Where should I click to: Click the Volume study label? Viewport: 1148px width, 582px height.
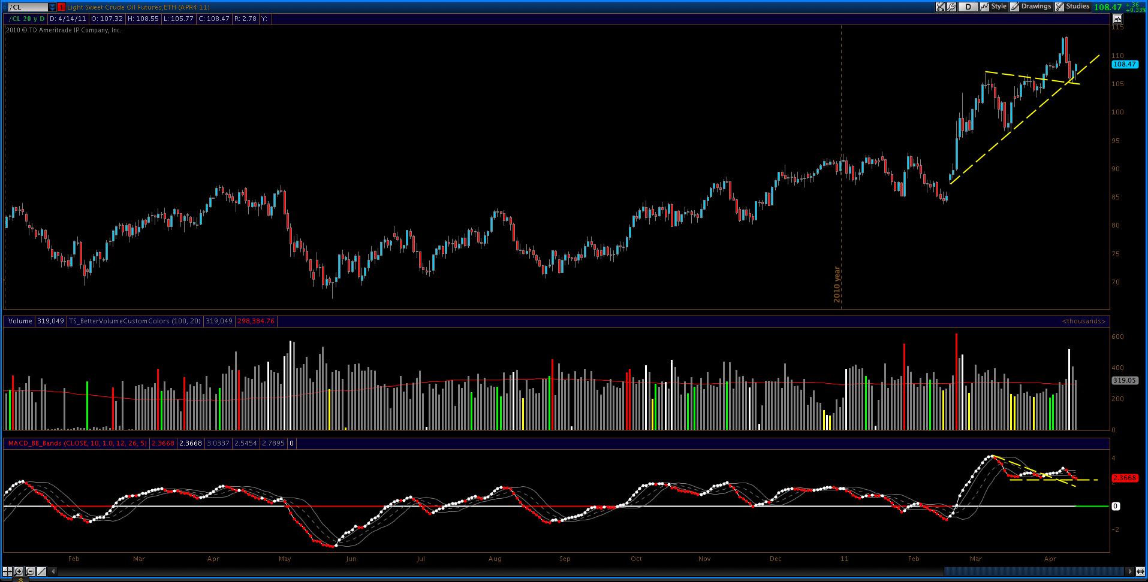[20, 321]
